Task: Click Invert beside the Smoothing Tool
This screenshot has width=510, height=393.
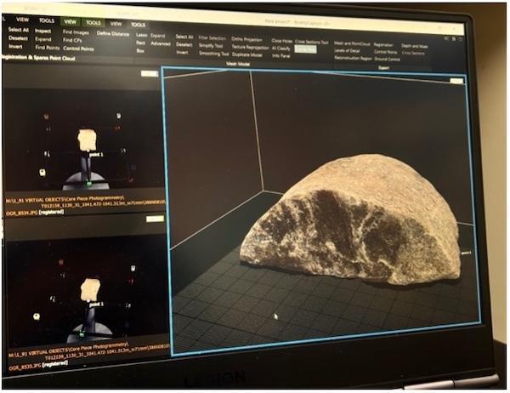Action: (182, 52)
